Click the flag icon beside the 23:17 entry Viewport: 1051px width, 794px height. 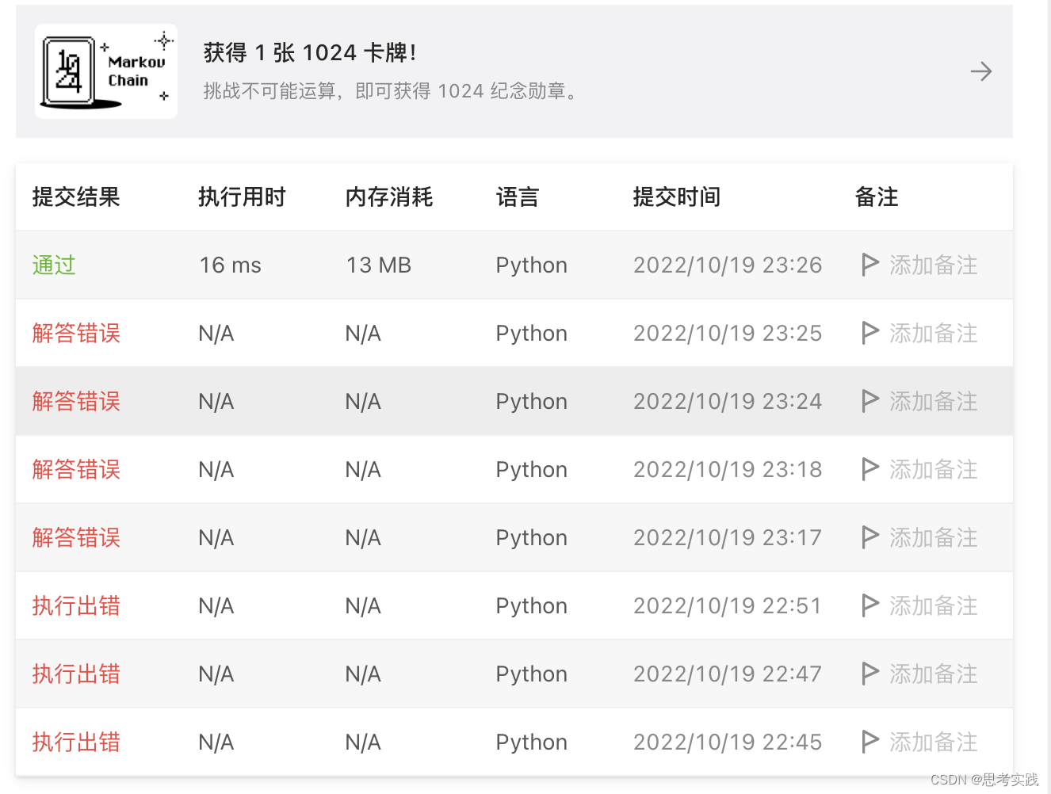(x=870, y=537)
